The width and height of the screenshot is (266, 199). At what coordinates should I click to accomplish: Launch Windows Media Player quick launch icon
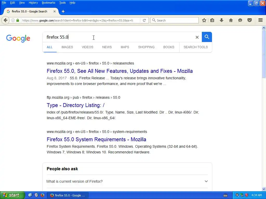click(x=36, y=195)
